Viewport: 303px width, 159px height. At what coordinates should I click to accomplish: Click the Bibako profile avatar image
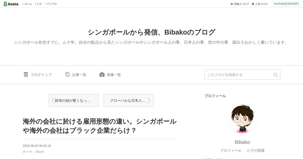[242, 119]
